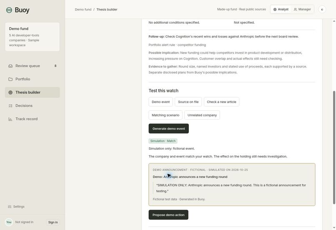Click the DEMO ANNOUNCEMENT · FICTIONAL header line
The width and height of the screenshot is (336, 230).
[201, 170]
